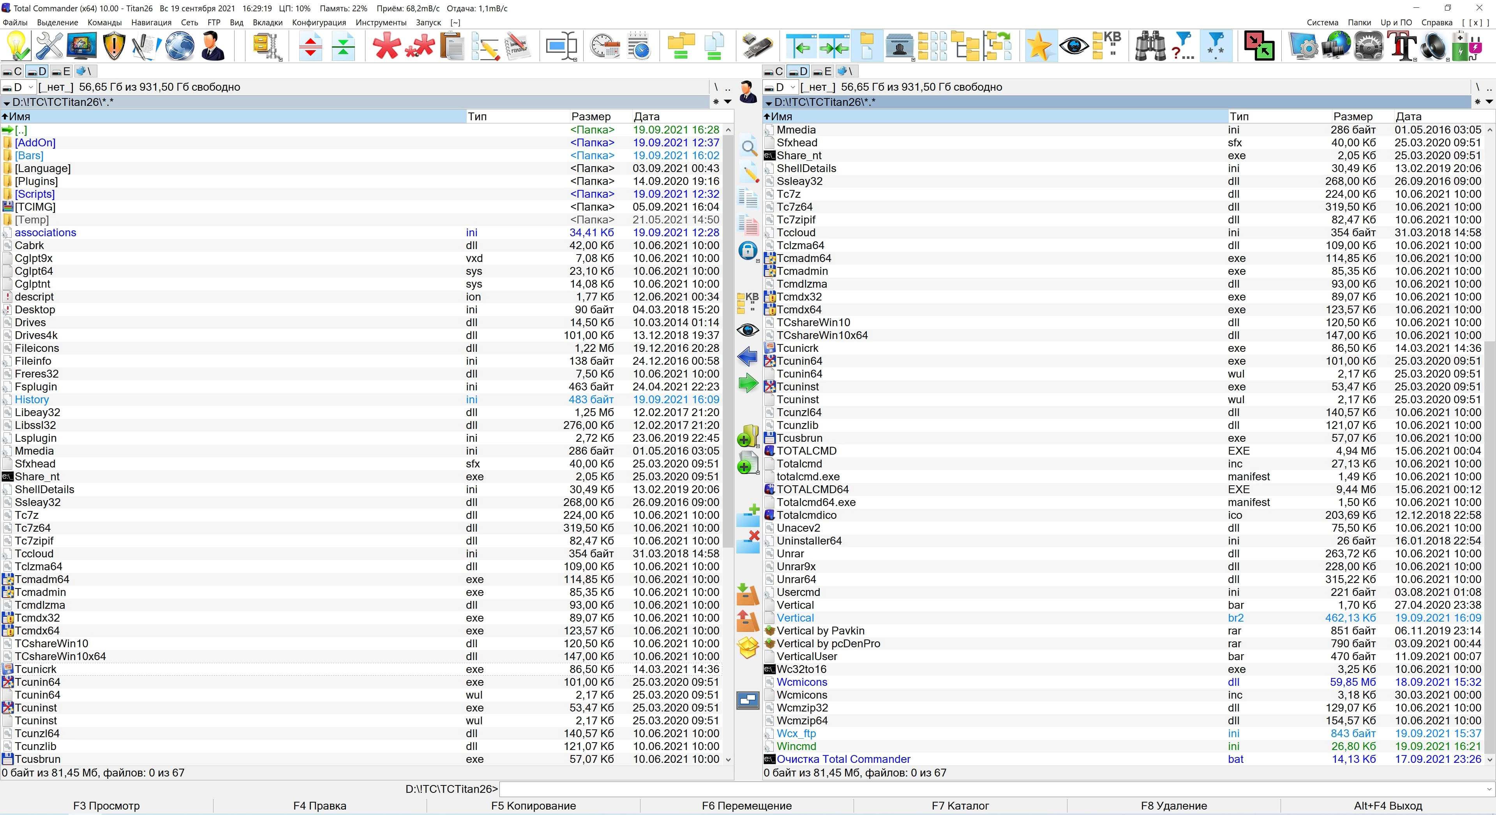Click F3 Просмотр button
1496x815 pixels.
click(x=106, y=806)
